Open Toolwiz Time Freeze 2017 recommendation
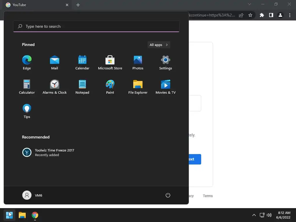This screenshot has width=296, height=222. coord(48,152)
